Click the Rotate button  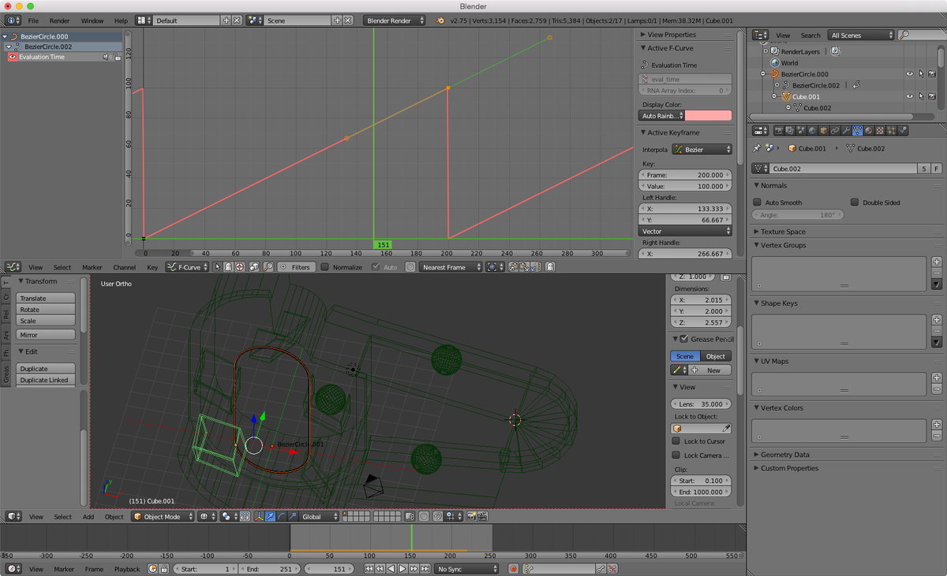tap(47, 310)
